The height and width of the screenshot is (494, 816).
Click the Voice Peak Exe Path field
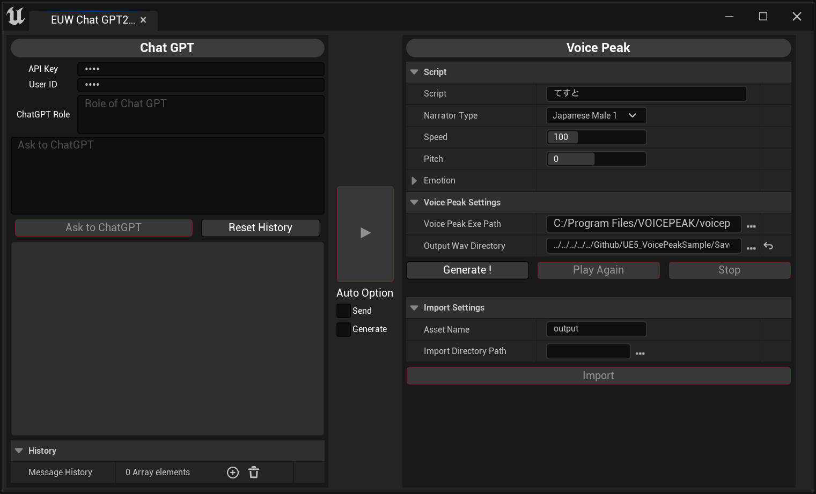(644, 224)
